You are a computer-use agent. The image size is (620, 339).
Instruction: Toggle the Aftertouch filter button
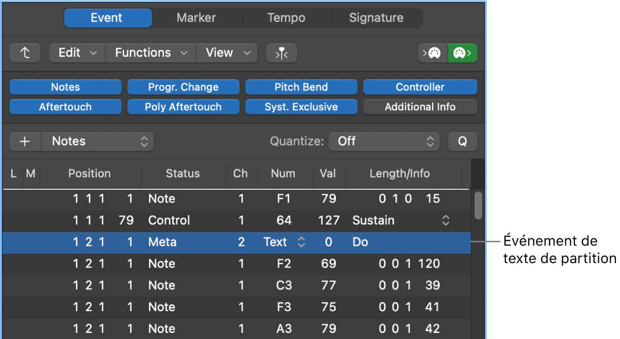pyautogui.click(x=65, y=107)
